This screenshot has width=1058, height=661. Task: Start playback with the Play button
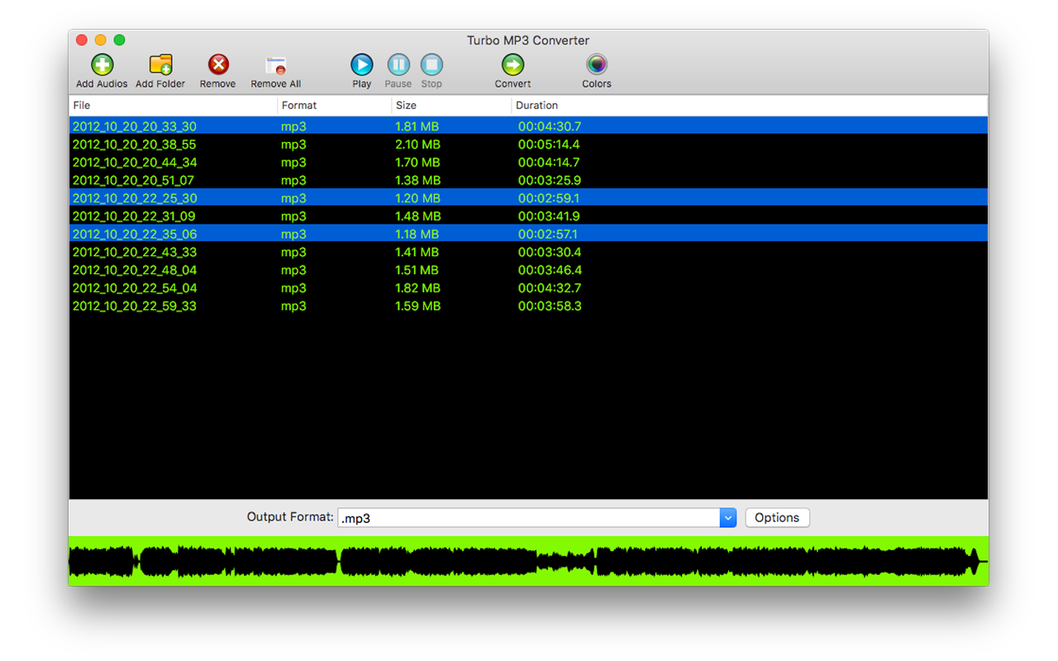pyautogui.click(x=362, y=64)
